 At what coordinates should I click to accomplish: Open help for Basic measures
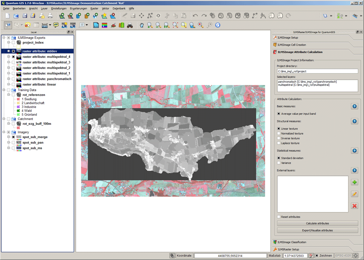[x=355, y=106]
